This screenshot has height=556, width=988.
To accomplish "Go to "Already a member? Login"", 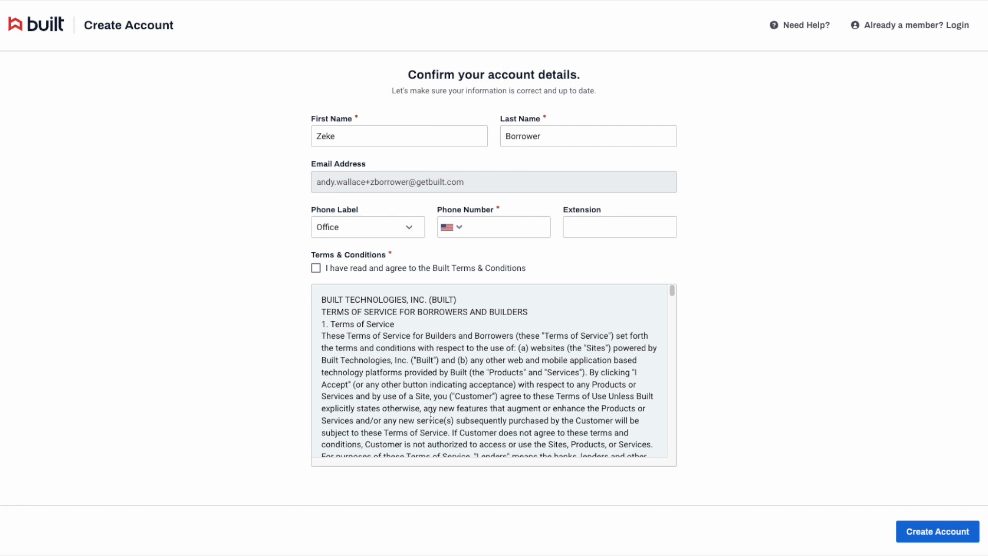I will 916,25.
